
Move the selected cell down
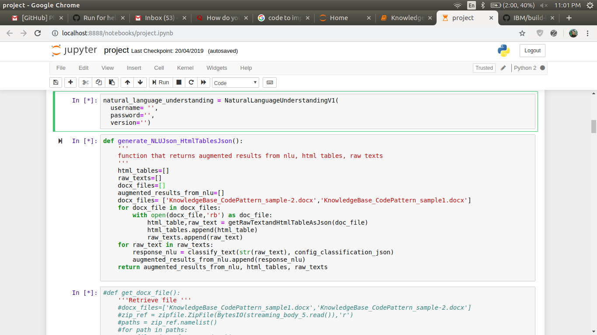point(140,82)
